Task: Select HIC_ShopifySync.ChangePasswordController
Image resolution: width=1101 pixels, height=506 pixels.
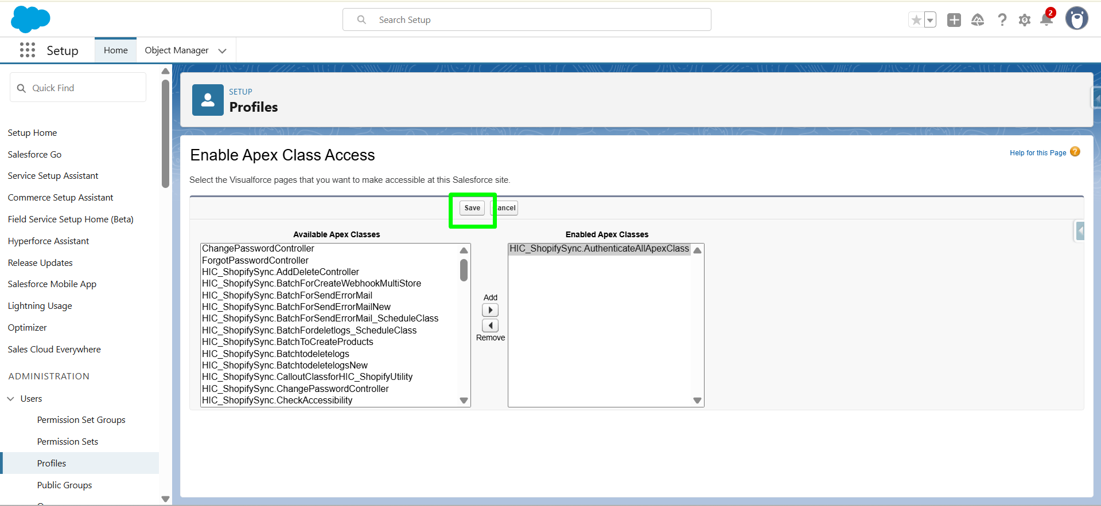Action: click(295, 389)
